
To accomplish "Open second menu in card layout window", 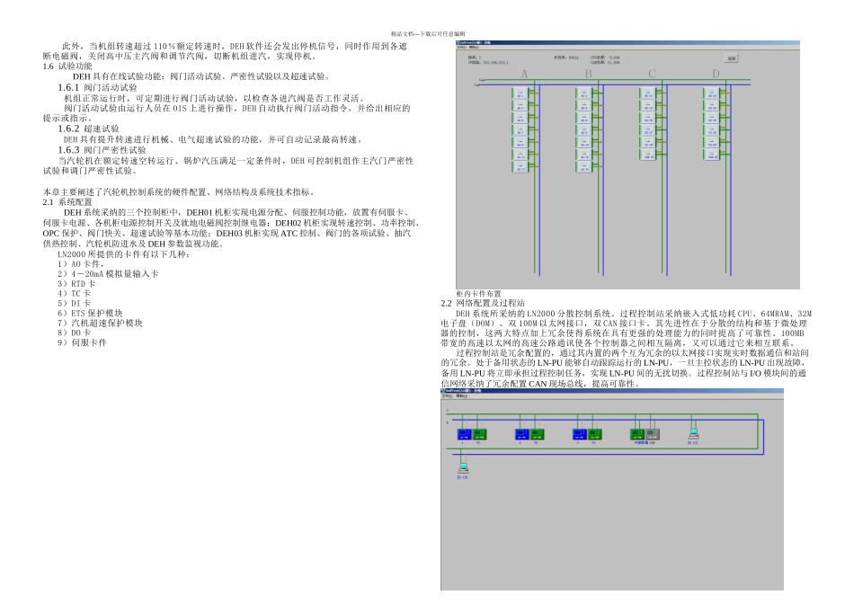I will point(473,48).
